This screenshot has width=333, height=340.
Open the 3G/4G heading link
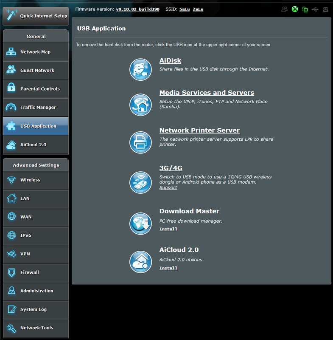(x=171, y=168)
